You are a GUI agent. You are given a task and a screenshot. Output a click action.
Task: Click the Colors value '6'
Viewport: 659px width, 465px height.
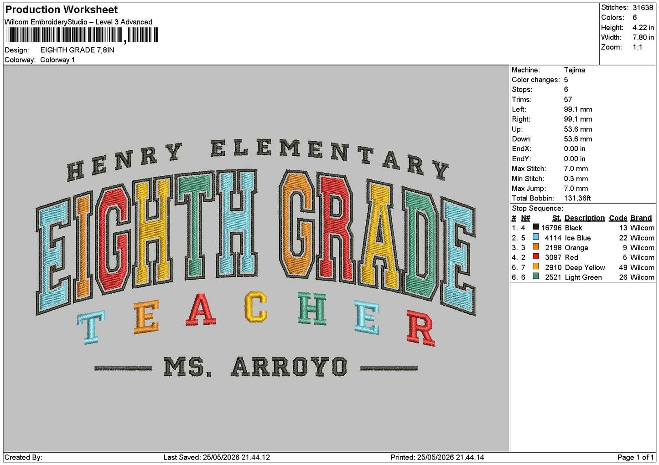point(634,18)
